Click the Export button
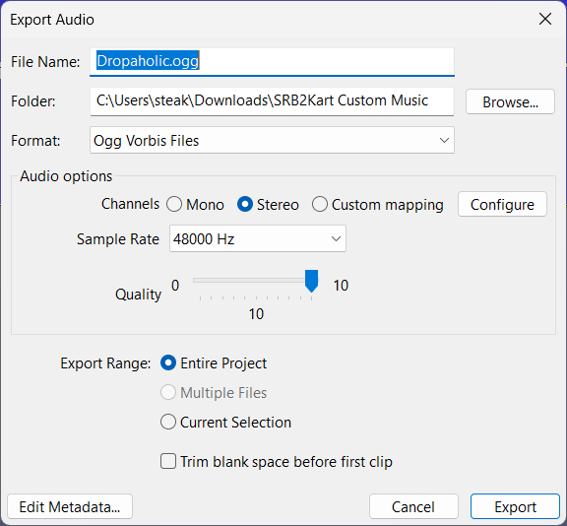 pos(515,506)
